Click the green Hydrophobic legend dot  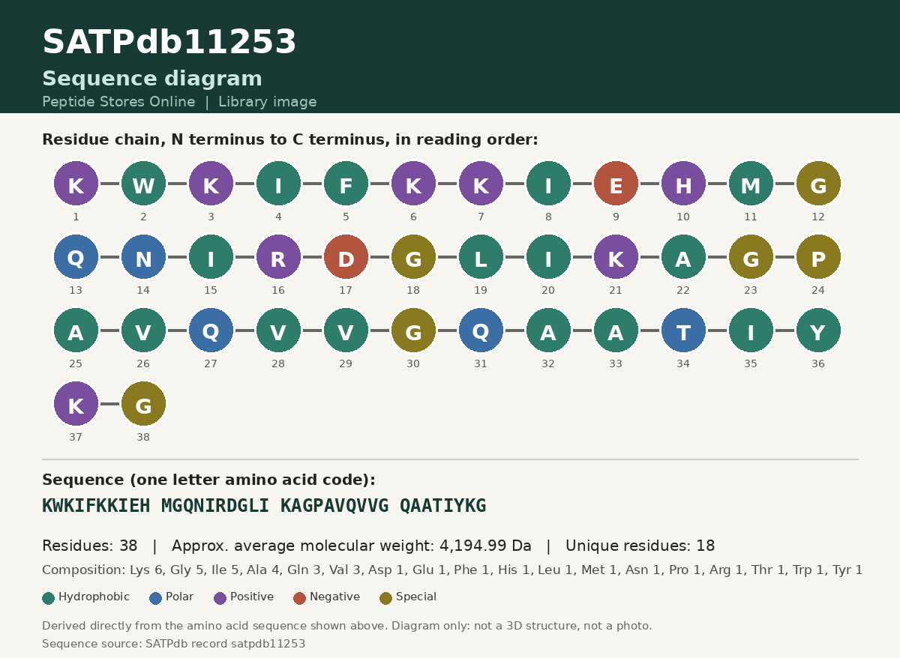coord(49,598)
